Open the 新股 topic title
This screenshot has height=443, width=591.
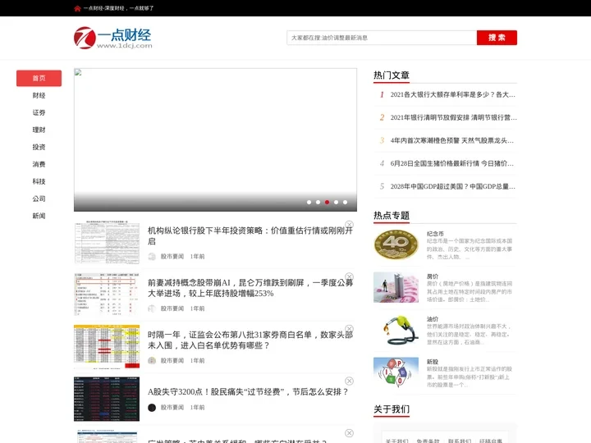433,362
